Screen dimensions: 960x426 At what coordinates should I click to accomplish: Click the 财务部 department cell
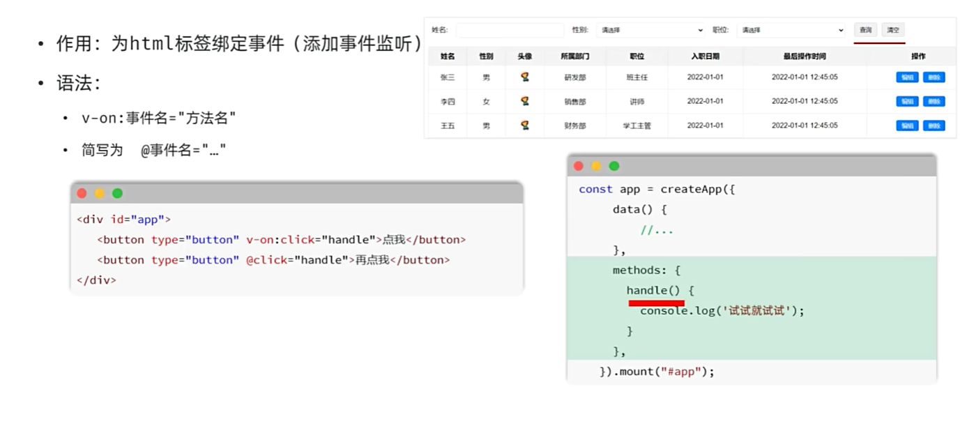575,126
